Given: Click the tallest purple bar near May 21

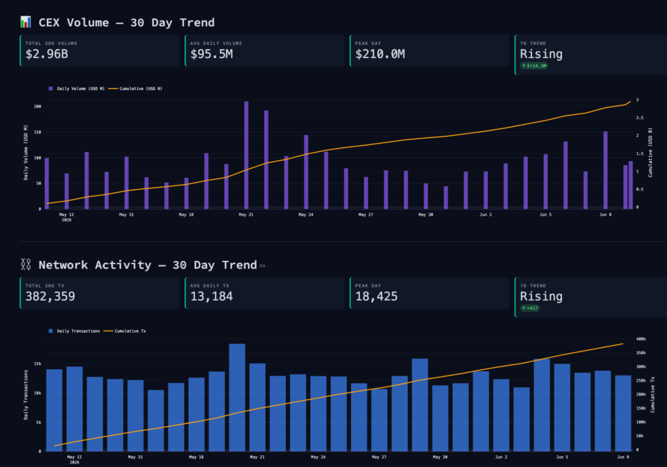Looking at the screenshot, I should pyautogui.click(x=246, y=155).
